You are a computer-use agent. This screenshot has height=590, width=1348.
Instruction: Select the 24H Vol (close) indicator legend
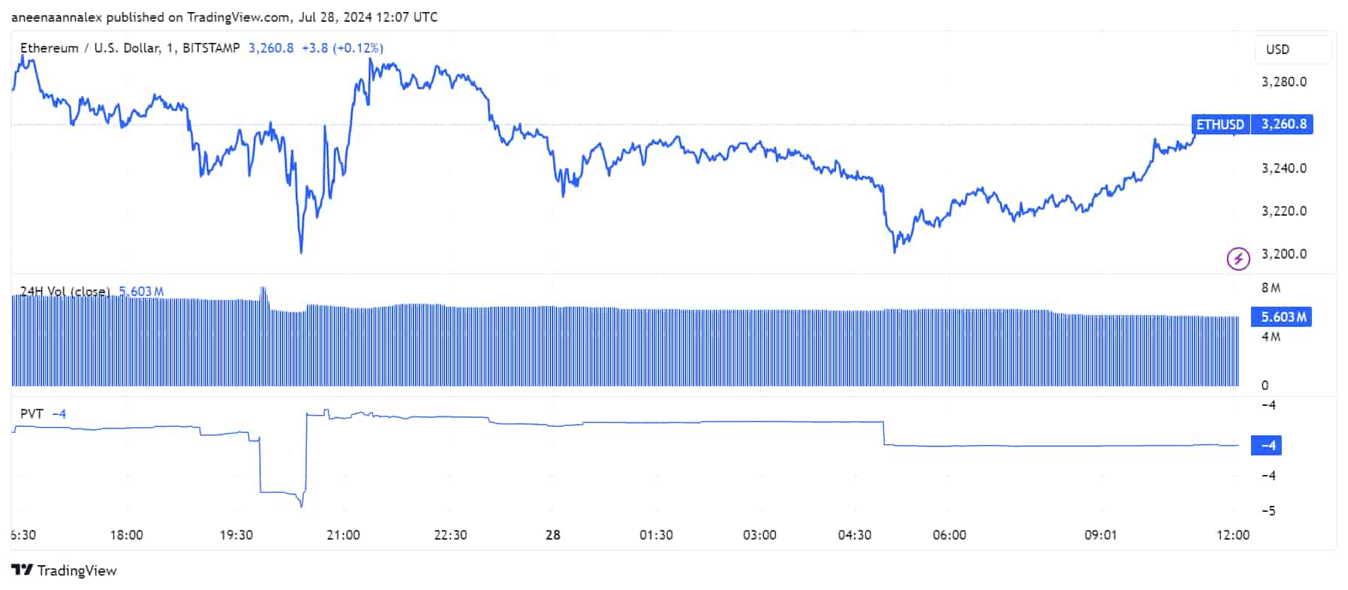click(x=65, y=292)
